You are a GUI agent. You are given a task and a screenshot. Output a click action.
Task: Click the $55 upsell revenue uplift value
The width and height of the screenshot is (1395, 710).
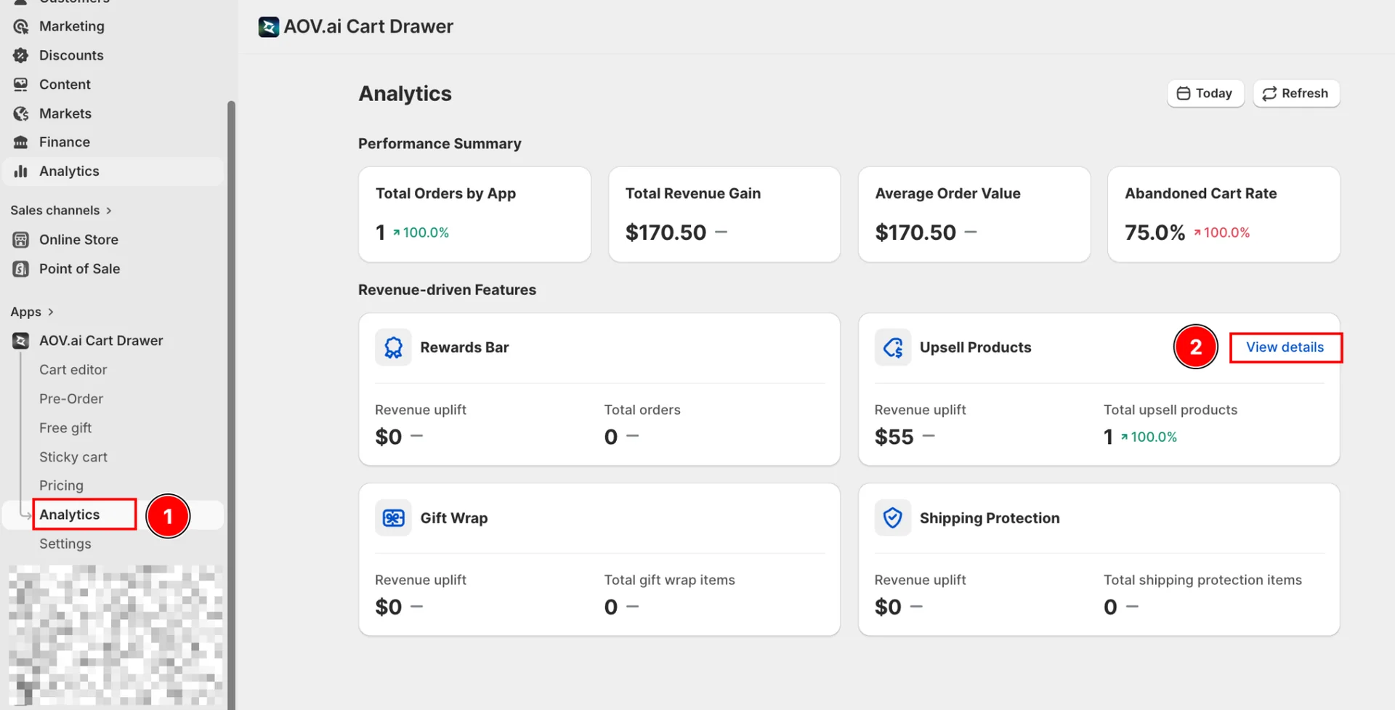(894, 437)
